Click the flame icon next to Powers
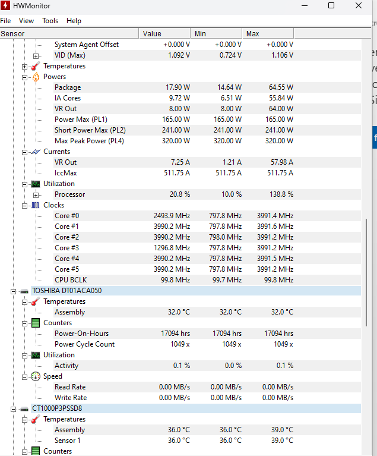The width and height of the screenshot is (377, 456). (36, 77)
